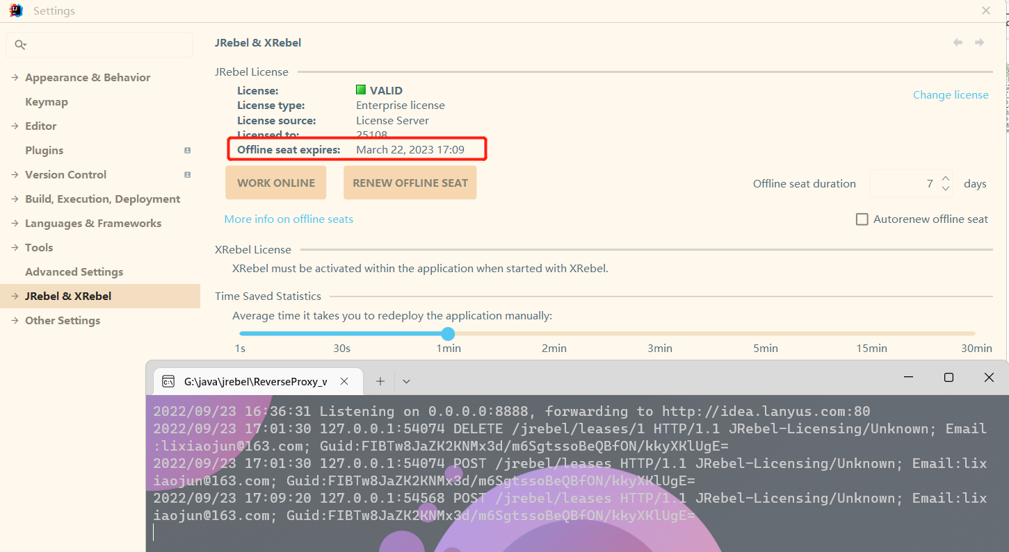This screenshot has height=552, width=1009.
Task: Click the search magnifier icon in Settings
Action: click(x=20, y=45)
